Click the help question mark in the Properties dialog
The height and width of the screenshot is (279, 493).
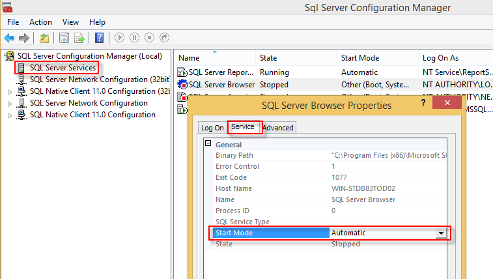pos(423,102)
